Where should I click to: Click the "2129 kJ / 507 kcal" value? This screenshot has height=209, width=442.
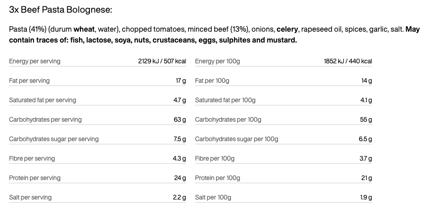coord(162,61)
